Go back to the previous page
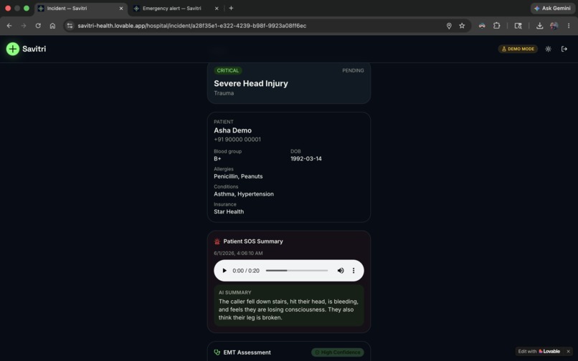Screen dimensions: 578x361 (9, 26)
